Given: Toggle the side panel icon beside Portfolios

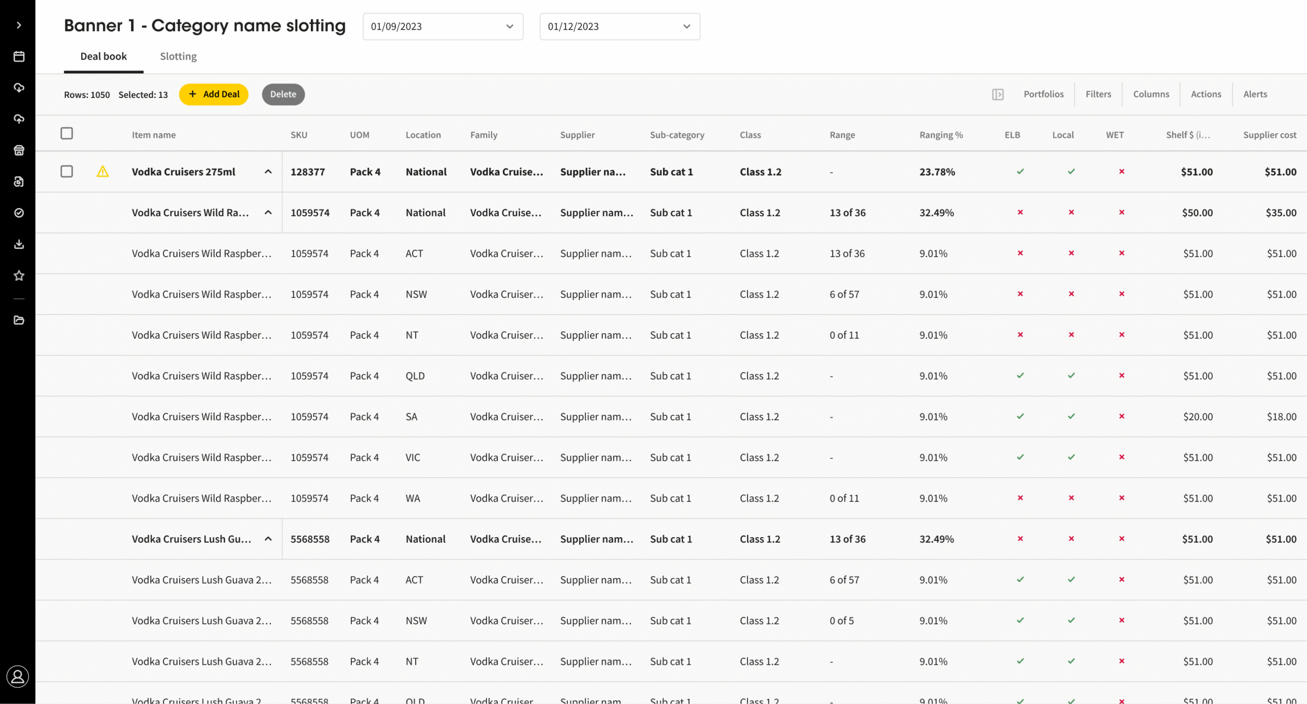Looking at the screenshot, I should 998,94.
